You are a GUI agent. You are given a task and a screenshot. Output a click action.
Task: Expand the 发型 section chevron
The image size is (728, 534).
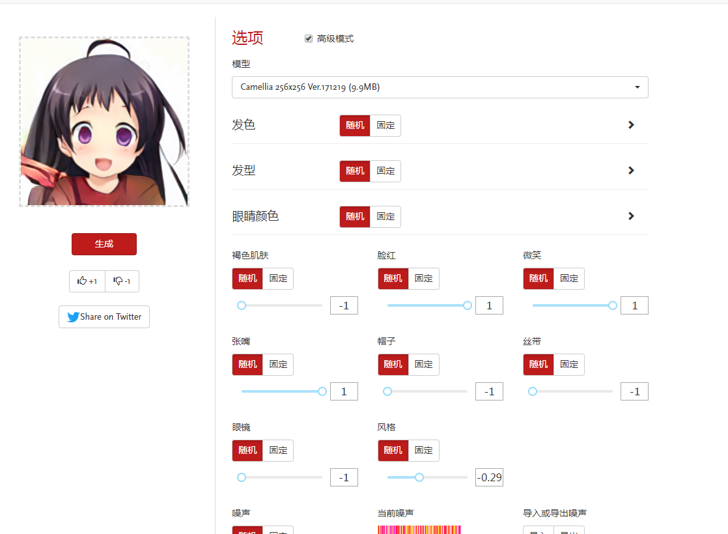(630, 171)
